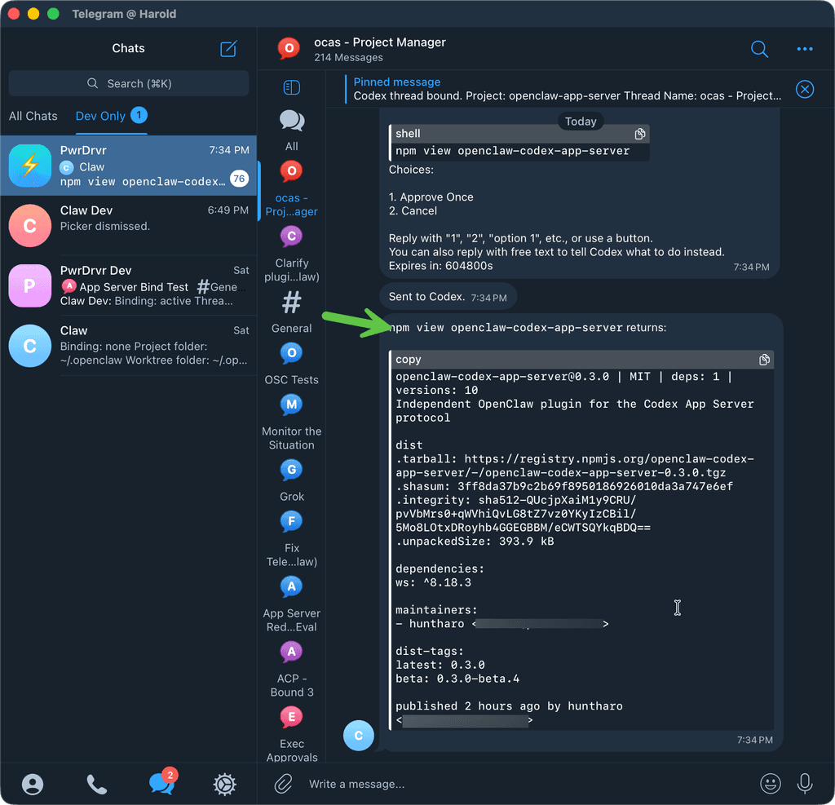Switch to the All Chats folder
This screenshot has height=805, width=835.
(x=33, y=116)
